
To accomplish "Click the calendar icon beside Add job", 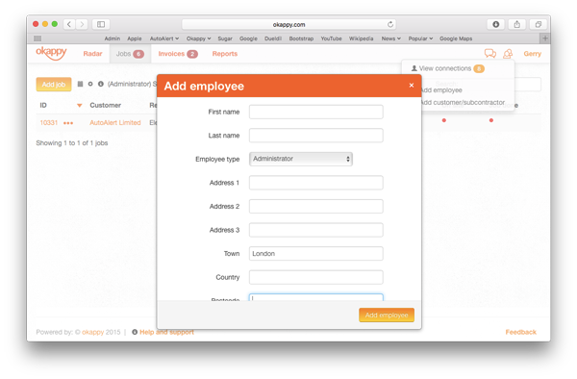I will tap(80, 84).
